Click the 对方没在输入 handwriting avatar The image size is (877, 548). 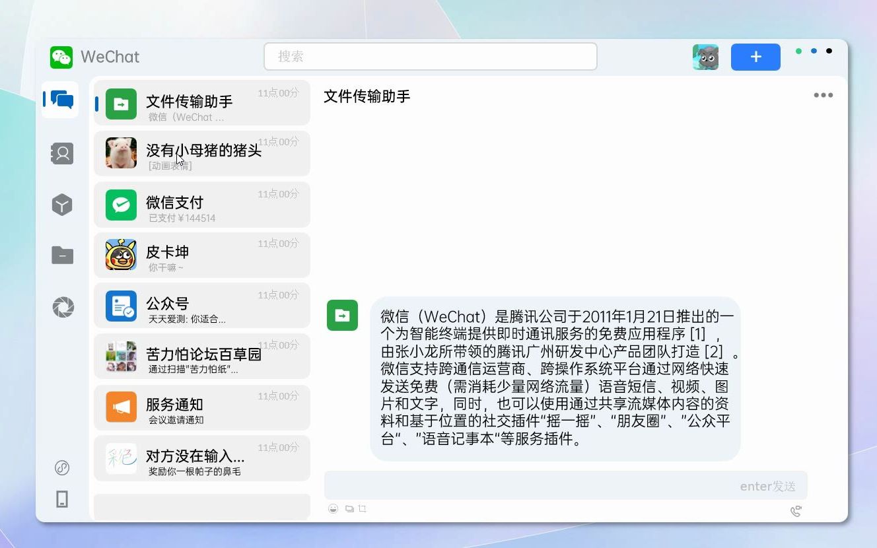click(x=121, y=458)
